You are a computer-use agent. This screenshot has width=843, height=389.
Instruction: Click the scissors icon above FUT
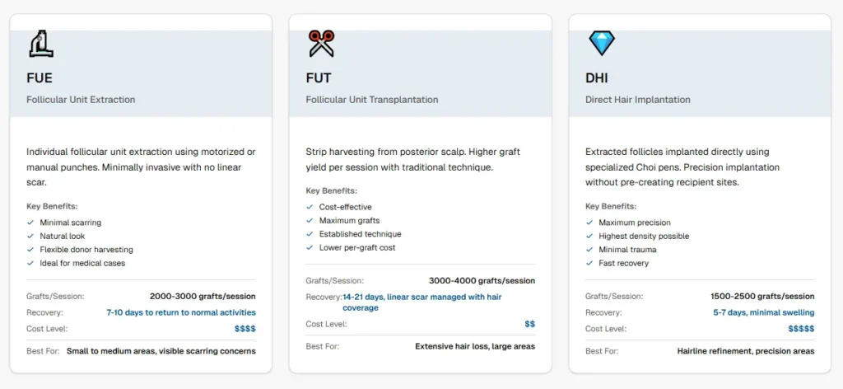coord(320,43)
